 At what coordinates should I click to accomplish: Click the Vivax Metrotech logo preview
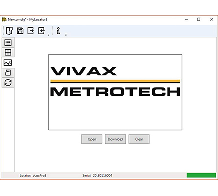point(115,92)
